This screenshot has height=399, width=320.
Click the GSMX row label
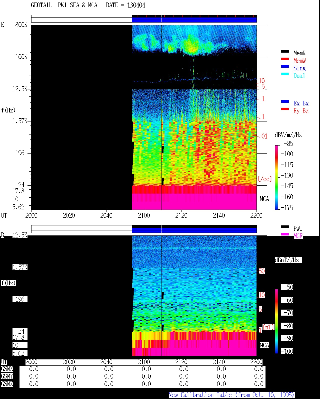click(x=7, y=369)
